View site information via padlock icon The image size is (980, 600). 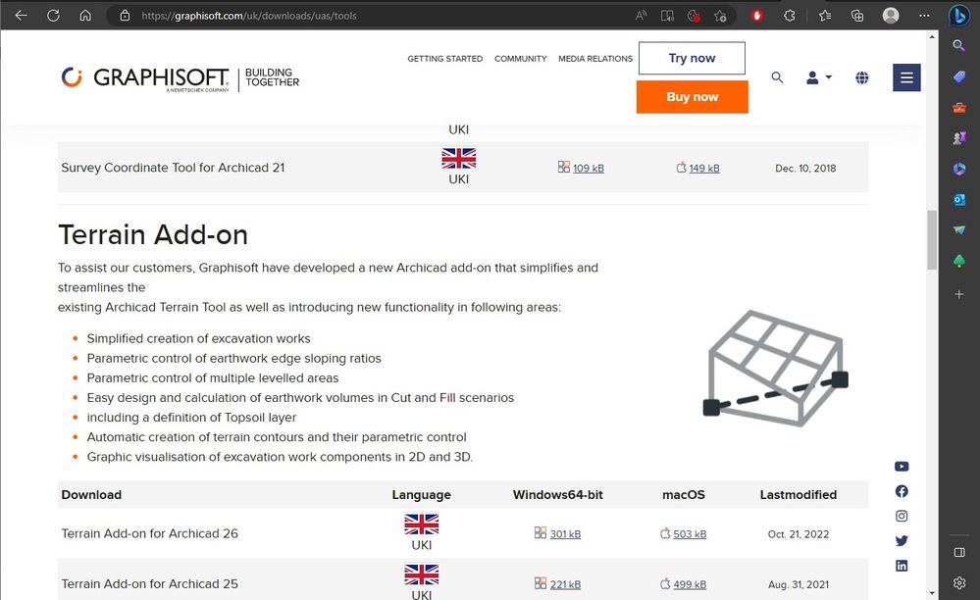125,16
